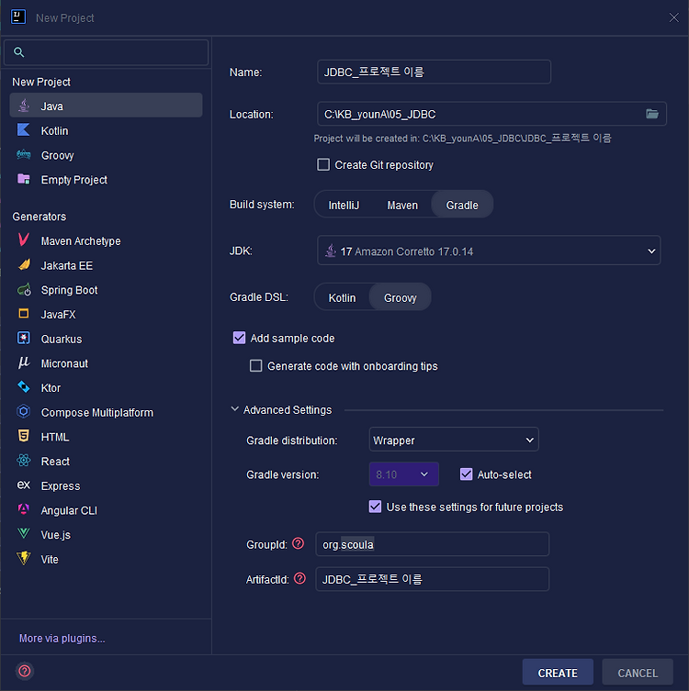Viewport: 689px width, 691px height.
Task: Open the Gradle distribution Wrapper dropdown
Action: point(454,440)
